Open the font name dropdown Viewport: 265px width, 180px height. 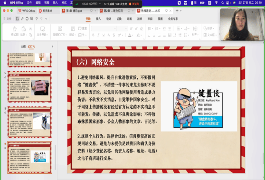(104, 28)
